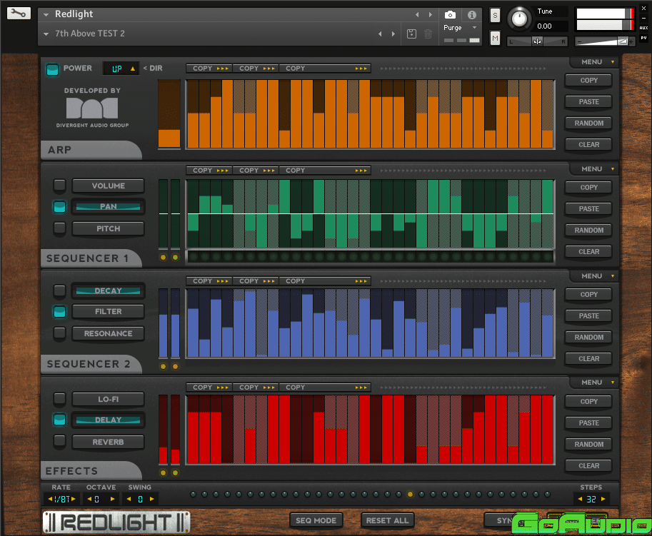Click the RESET ALL button
652x536 pixels.
(x=387, y=520)
